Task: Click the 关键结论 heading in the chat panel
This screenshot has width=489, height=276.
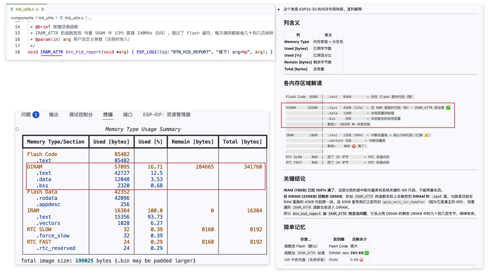Action: (294, 179)
